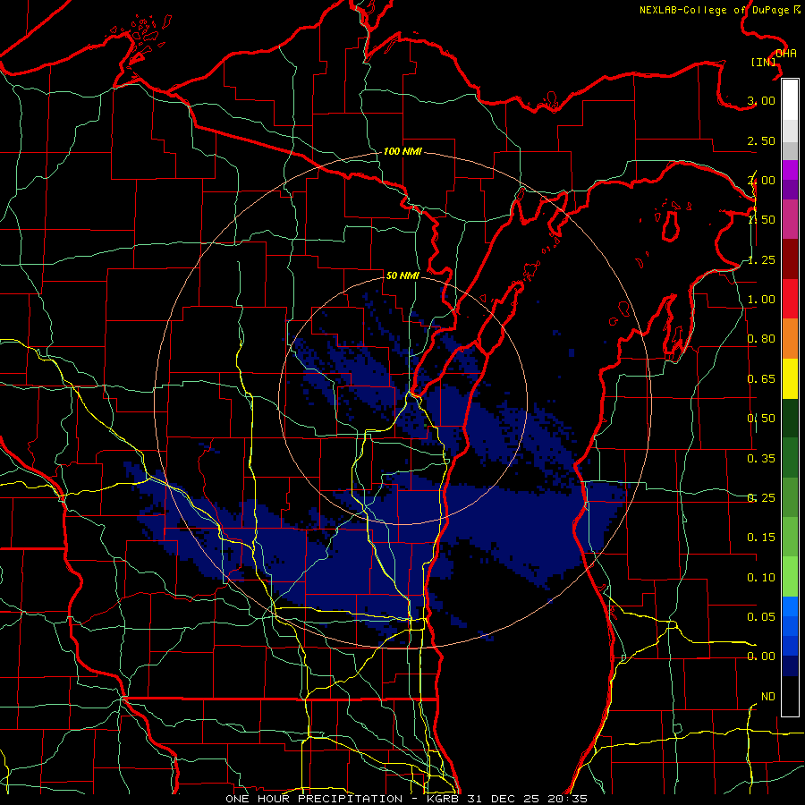Click the 1.00 legend value
This screenshot has width=805, height=805.
tap(761, 300)
